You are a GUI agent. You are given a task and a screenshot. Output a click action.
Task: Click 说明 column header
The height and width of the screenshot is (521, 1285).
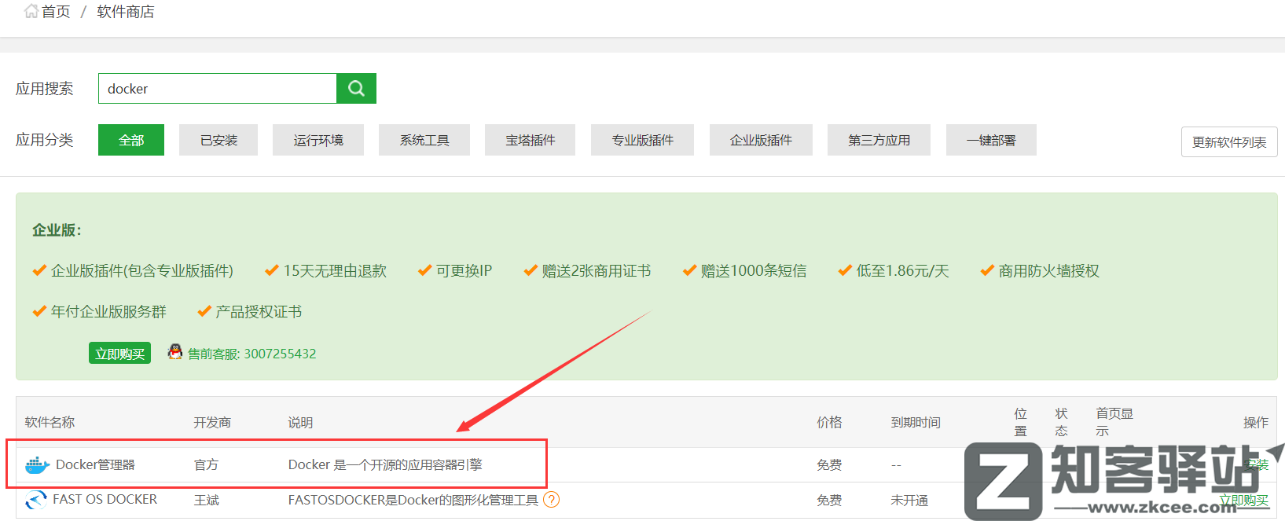[x=300, y=423]
